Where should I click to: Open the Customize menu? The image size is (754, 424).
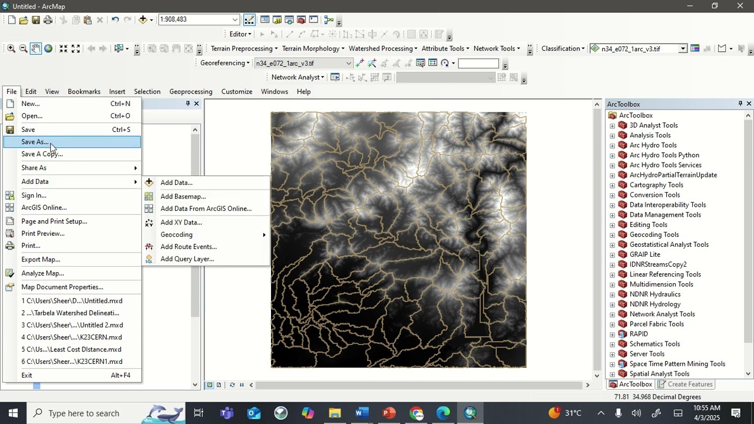tap(237, 91)
